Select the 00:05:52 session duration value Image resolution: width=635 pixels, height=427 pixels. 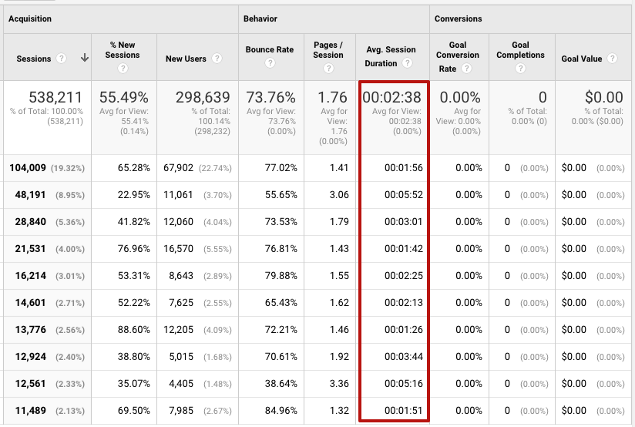coord(403,195)
